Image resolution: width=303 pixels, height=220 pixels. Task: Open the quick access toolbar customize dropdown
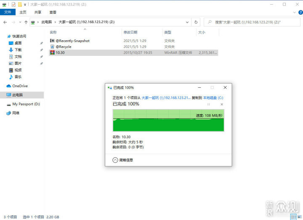pyautogui.click(x=25, y=5)
